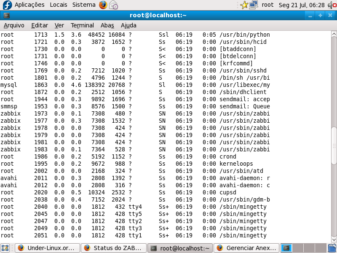Open the Ajuda menu

(x=128, y=25)
